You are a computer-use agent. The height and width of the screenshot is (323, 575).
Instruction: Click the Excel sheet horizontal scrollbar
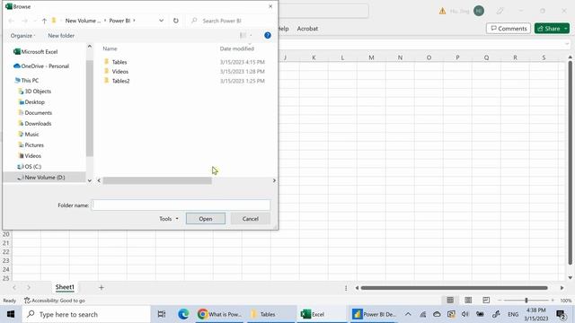pyautogui.click(x=454, y=288)
